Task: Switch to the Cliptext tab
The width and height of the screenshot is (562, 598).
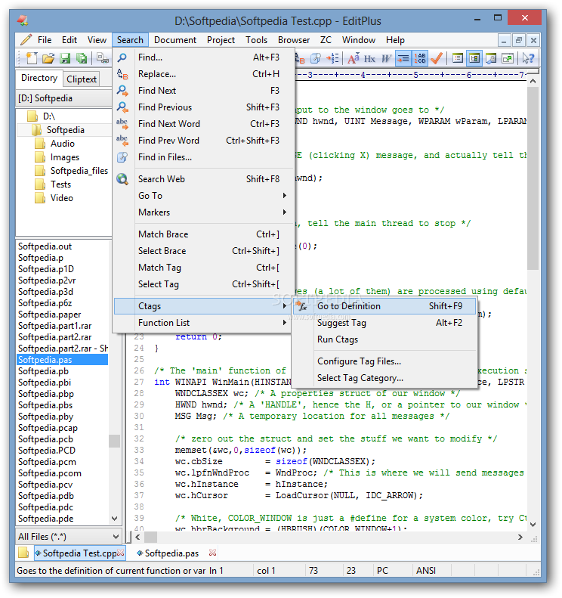Action: pyautogui.click(x=82, y=79)
